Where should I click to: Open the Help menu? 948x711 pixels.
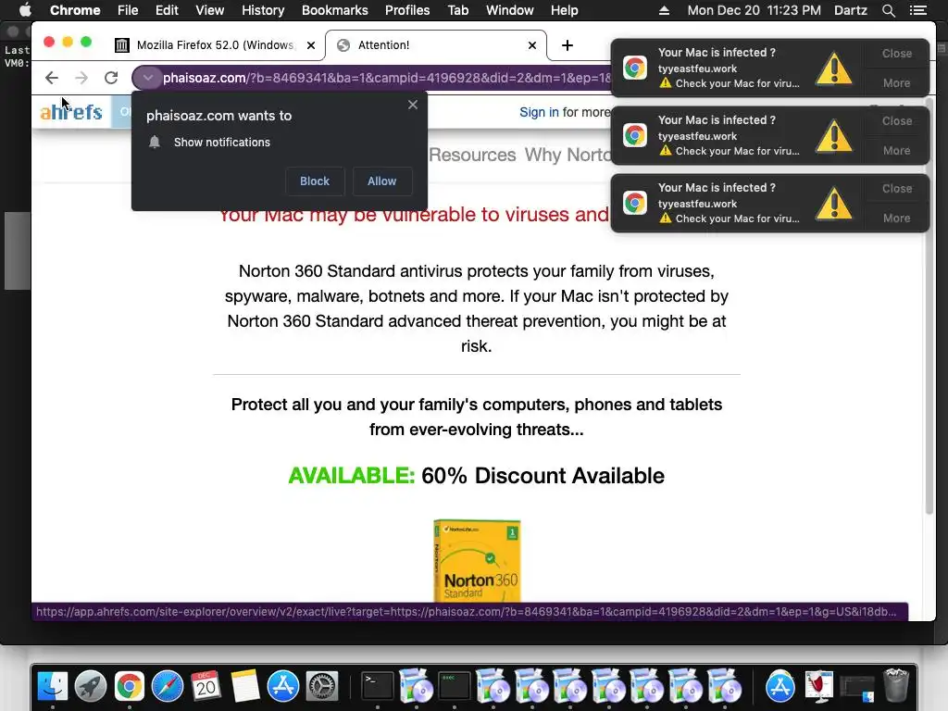tap(564, 10)
